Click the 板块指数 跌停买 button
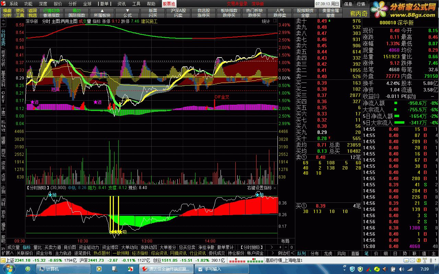The height and width of the screenshot is (274, 439). (x=229, y=13)
